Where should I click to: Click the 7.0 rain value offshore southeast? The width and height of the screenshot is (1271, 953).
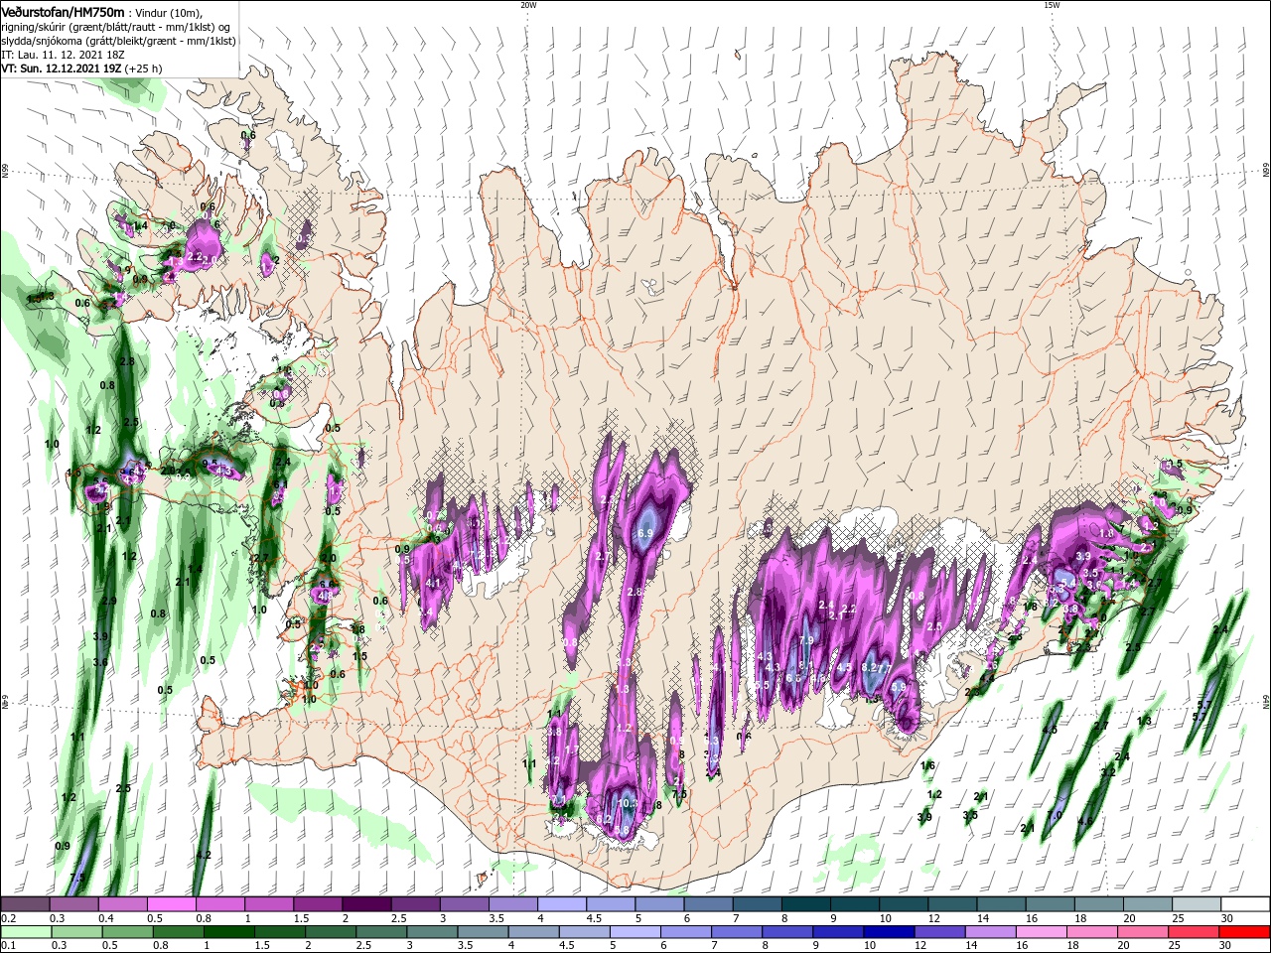(x=1055, y=816)
